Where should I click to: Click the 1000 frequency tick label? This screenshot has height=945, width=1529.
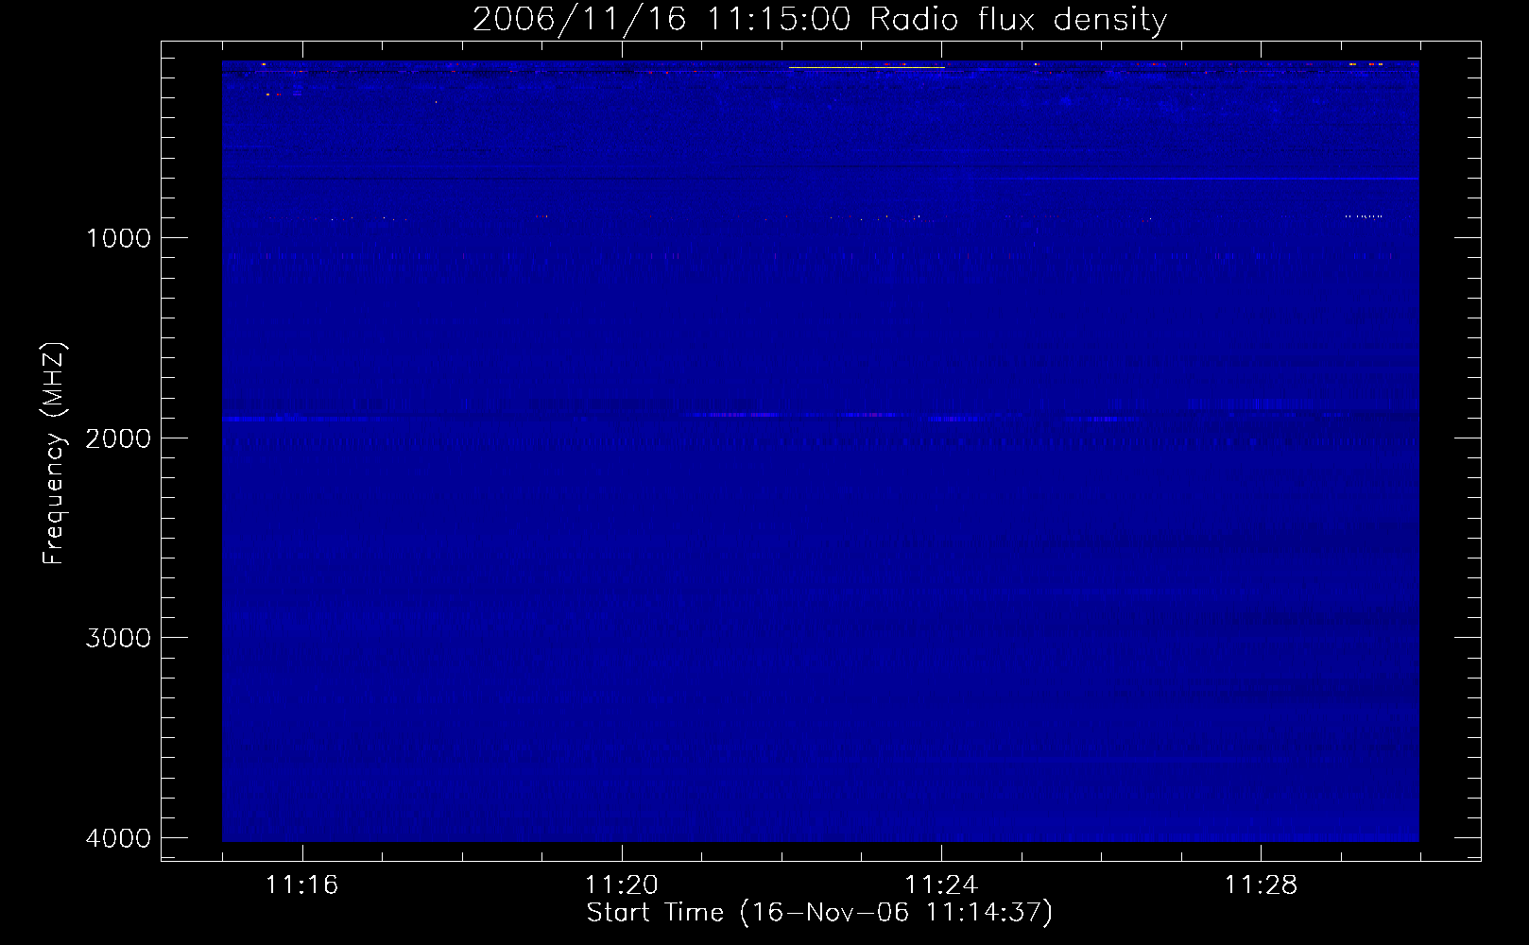point(118,238)
